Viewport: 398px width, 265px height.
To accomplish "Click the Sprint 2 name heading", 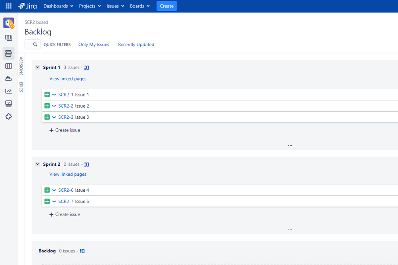I will 51,164.
